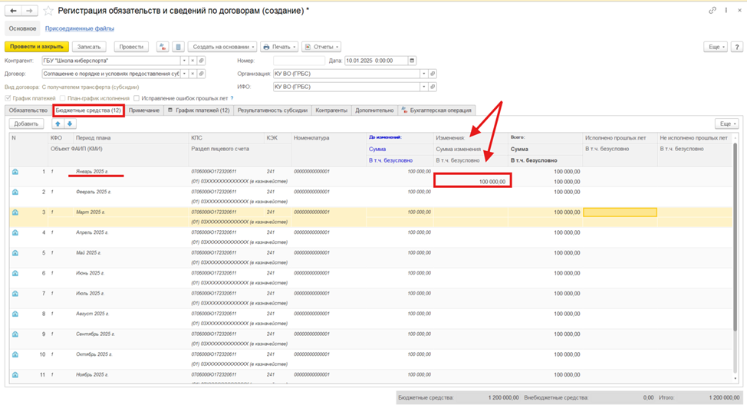This screenshot has height=405, width=747.
Task: Open the Печать dropdown menu
Action: pos(280,47)
